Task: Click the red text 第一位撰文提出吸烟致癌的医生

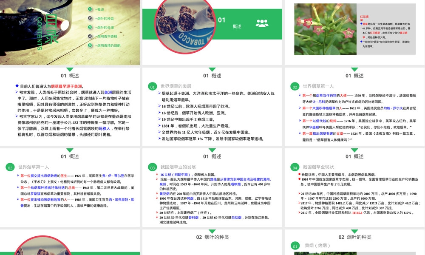Action: click(x=44, y=176)
